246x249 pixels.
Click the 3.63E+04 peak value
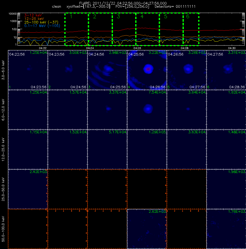pyautogui.click(x=197, y=132)
